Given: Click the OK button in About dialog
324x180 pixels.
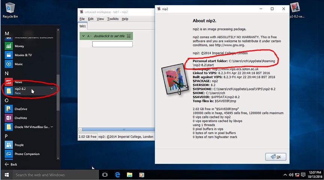Looking at the screenshot, I should point(276,157).
